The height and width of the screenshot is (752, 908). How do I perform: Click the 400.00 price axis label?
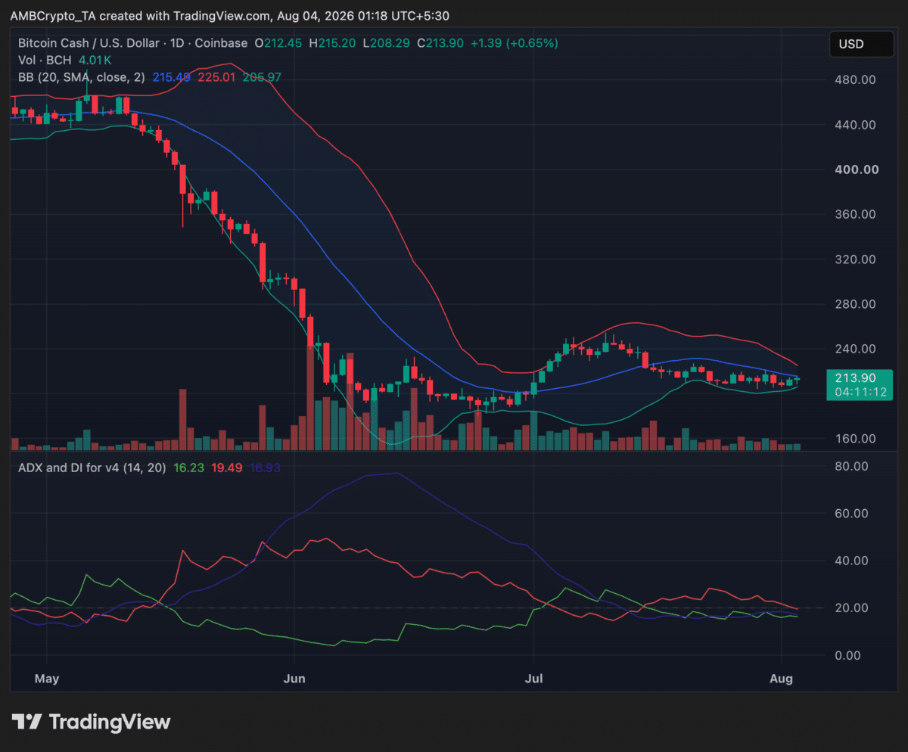click(x=856, y=169)
